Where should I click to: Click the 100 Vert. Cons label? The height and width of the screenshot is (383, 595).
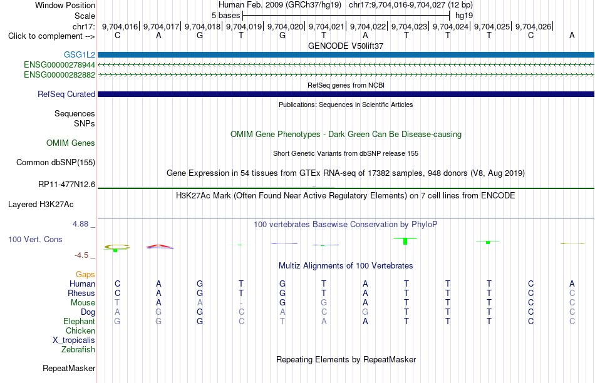[x=35, y=239]
